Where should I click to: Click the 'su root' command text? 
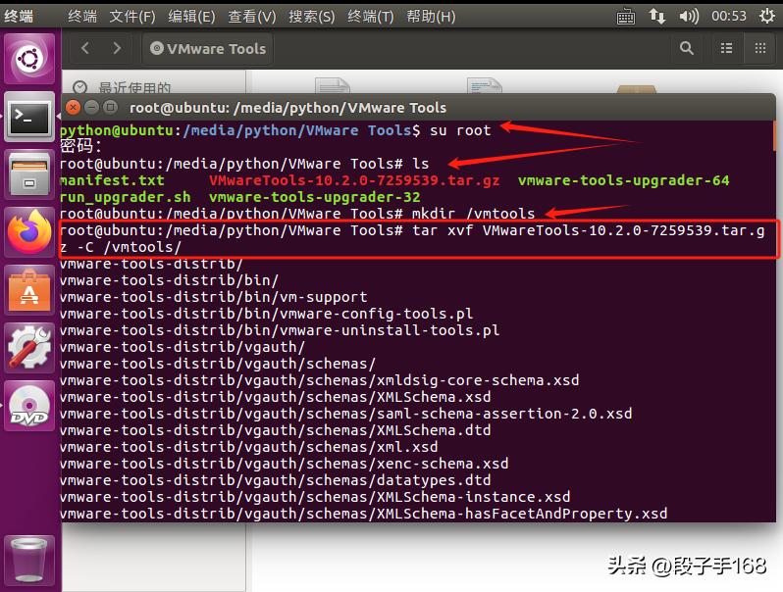tap(460, 130)
